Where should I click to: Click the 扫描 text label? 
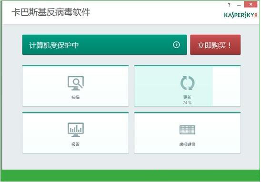coord(76,97)
